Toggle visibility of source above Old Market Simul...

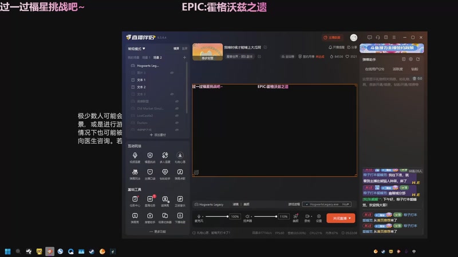pos(177,102)
